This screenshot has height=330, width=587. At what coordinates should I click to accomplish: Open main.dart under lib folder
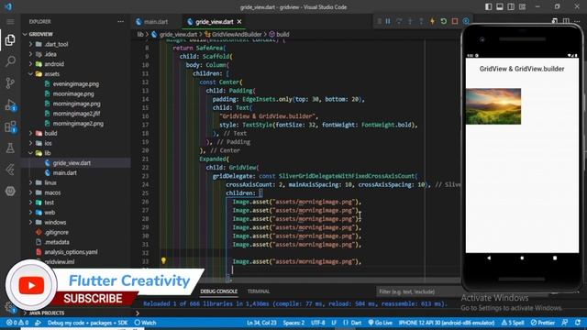pyautogui.click(x=65, y=173)
